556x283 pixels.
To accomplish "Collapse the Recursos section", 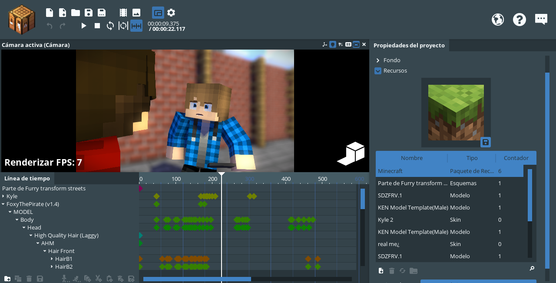I will tap(378, 71).
